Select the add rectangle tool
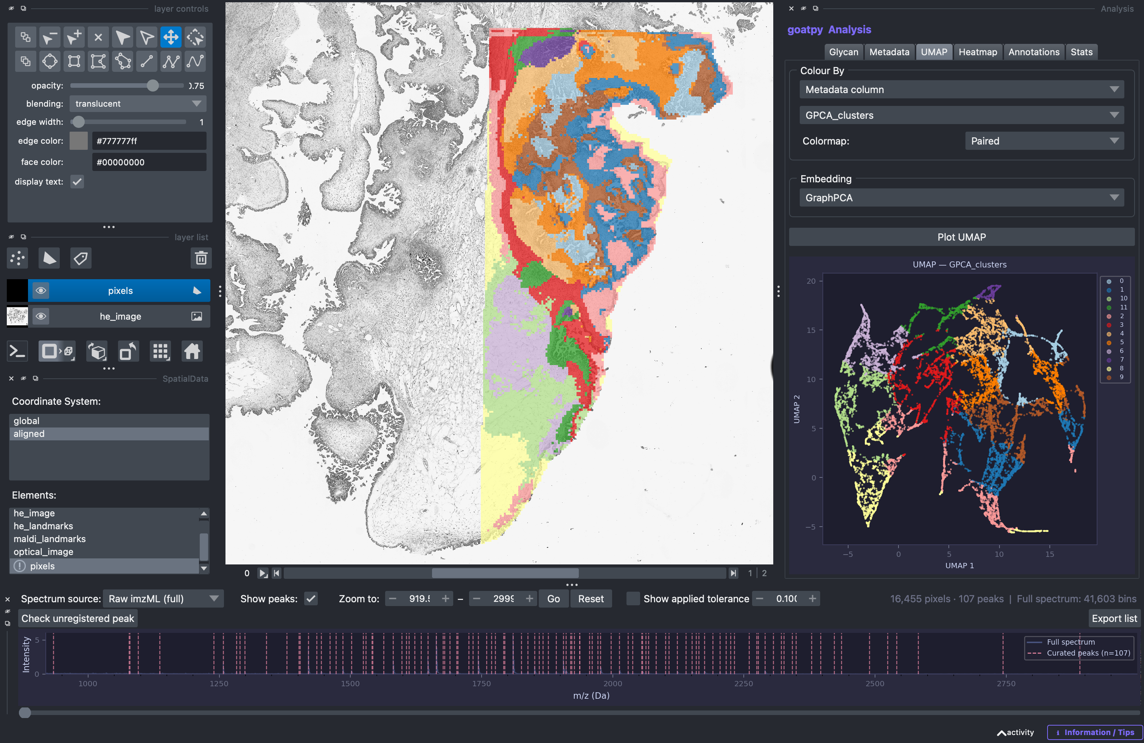Viewport: 1144px width, 743px height. click(74, 61)
